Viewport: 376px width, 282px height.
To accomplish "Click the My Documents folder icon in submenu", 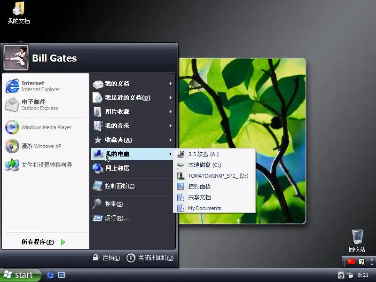I will pos(180,208).
